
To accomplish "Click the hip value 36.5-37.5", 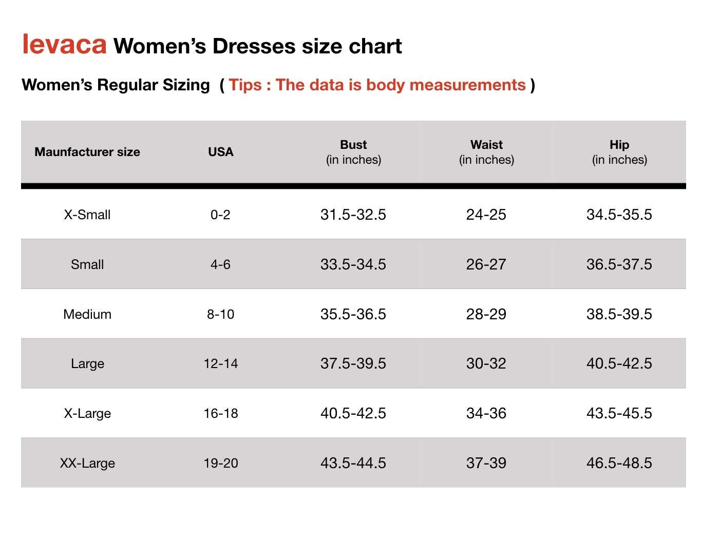I will point(619,264).
